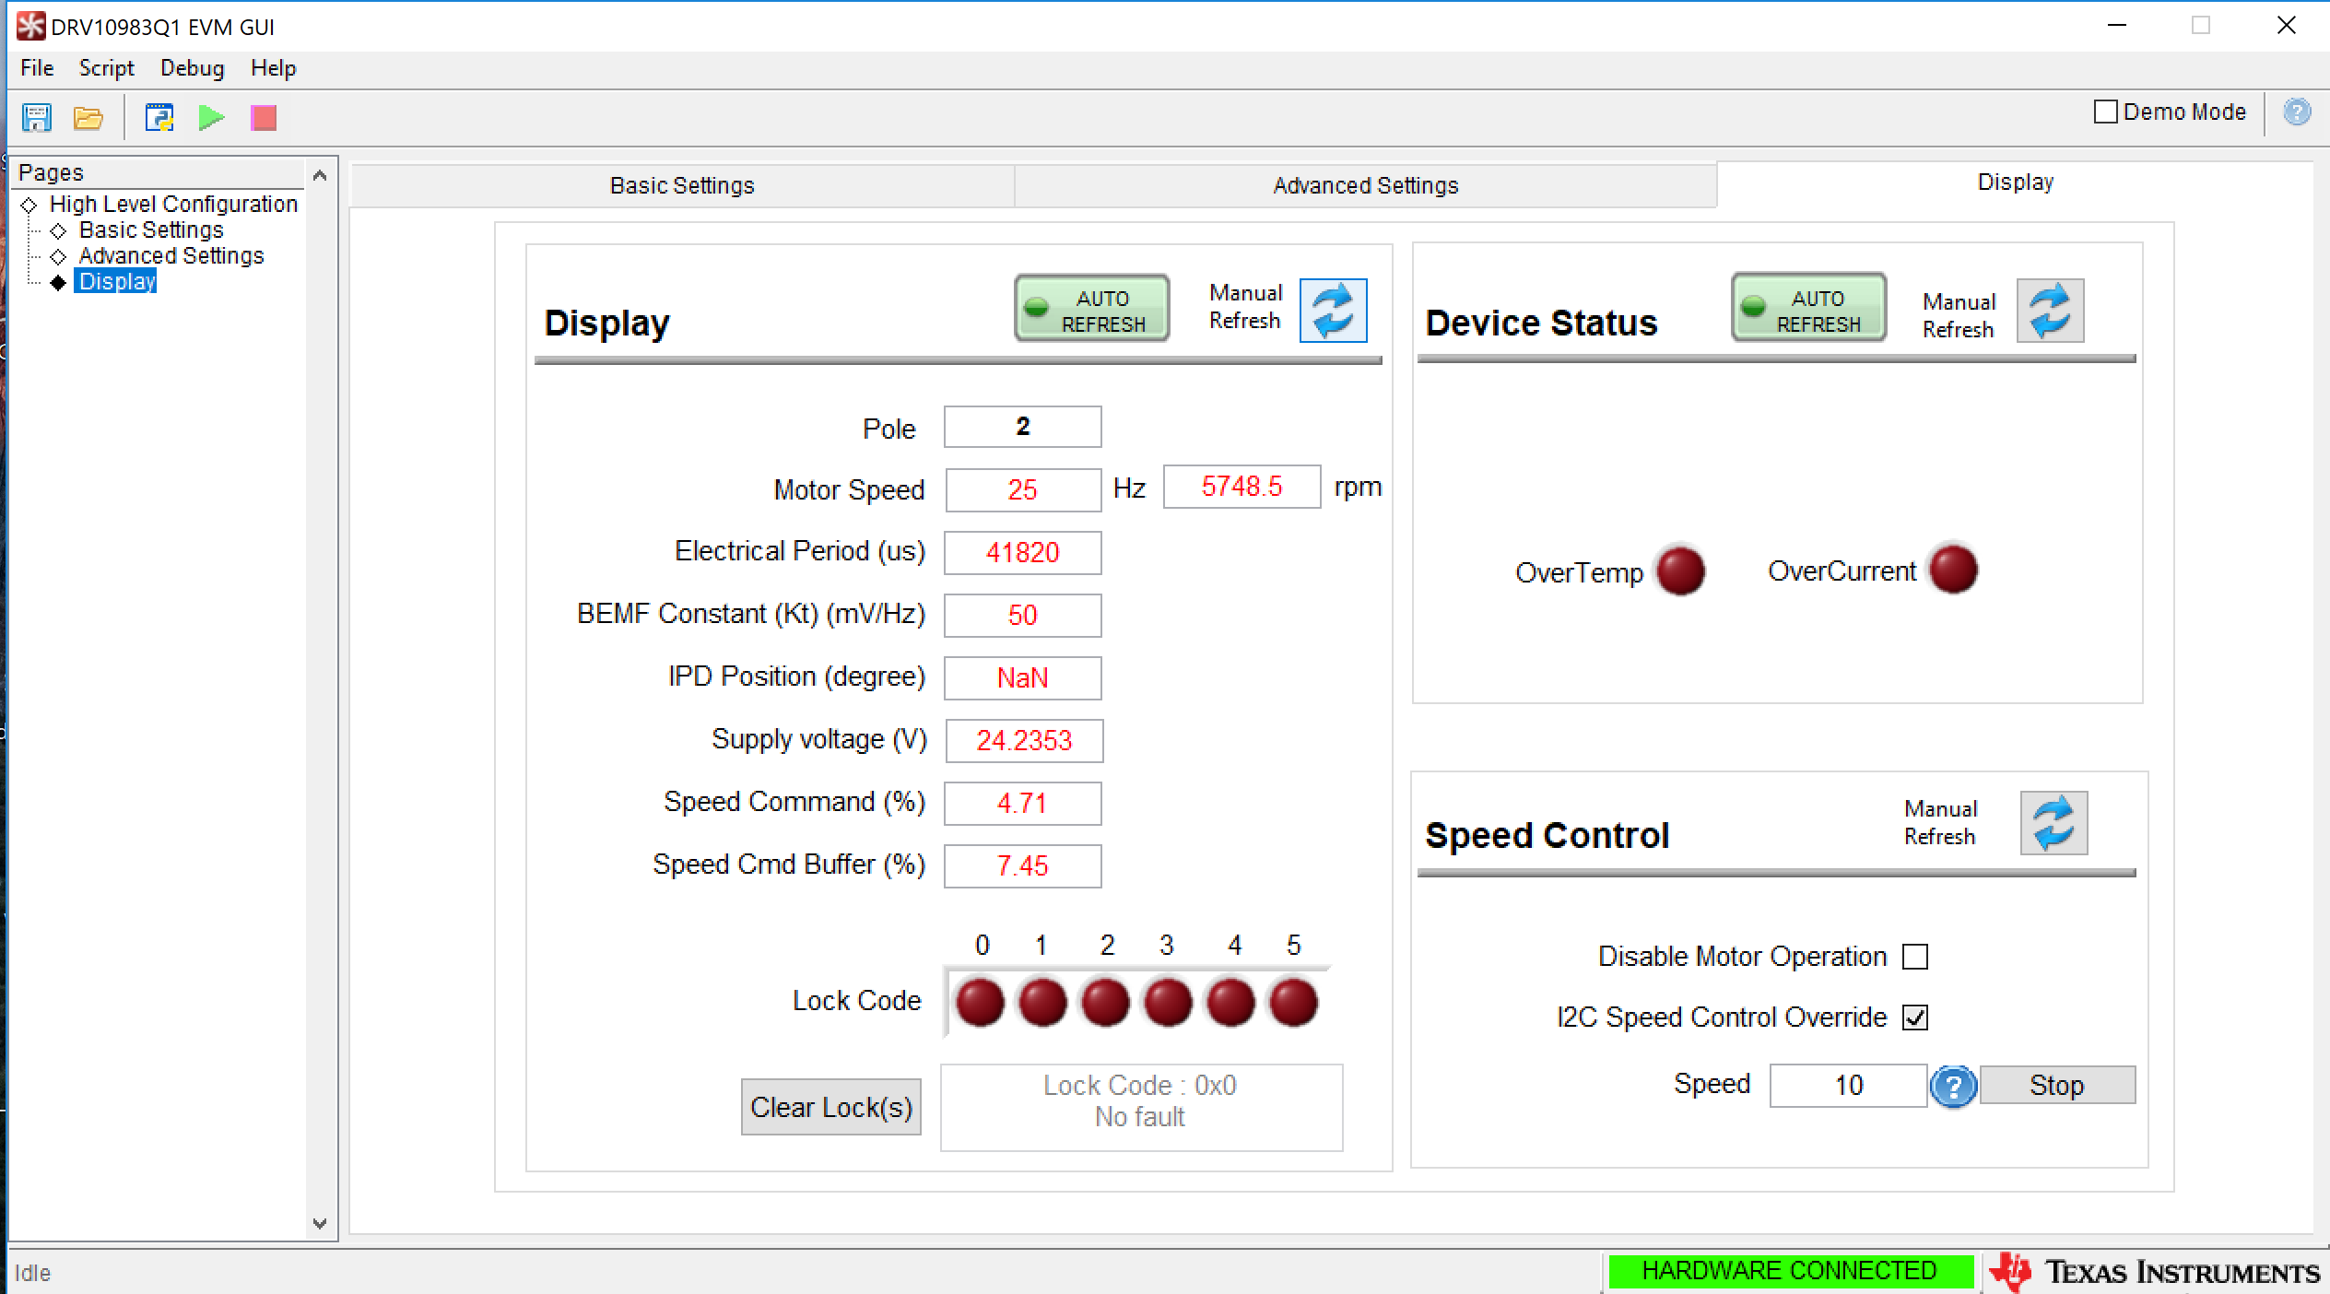Click Lock Code LED number 0

980,1003
